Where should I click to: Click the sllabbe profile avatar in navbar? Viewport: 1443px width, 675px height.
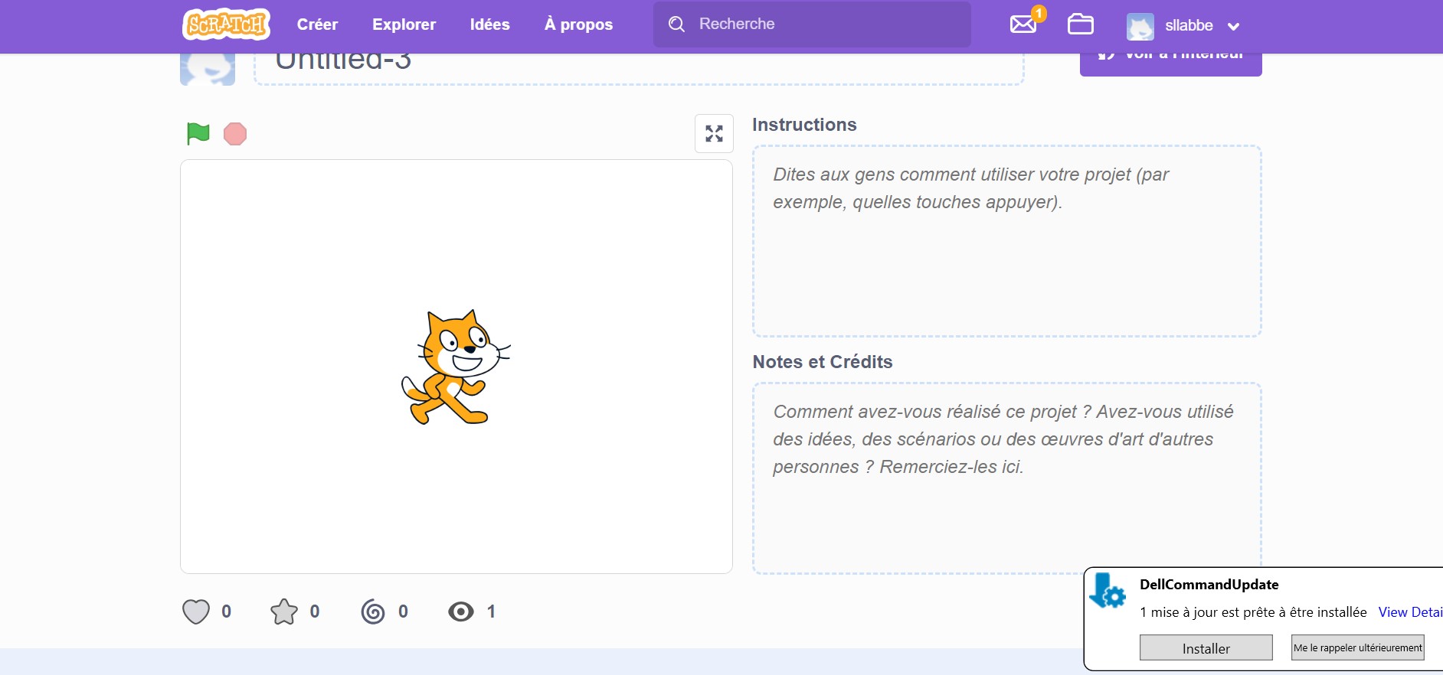[1140, 27]
